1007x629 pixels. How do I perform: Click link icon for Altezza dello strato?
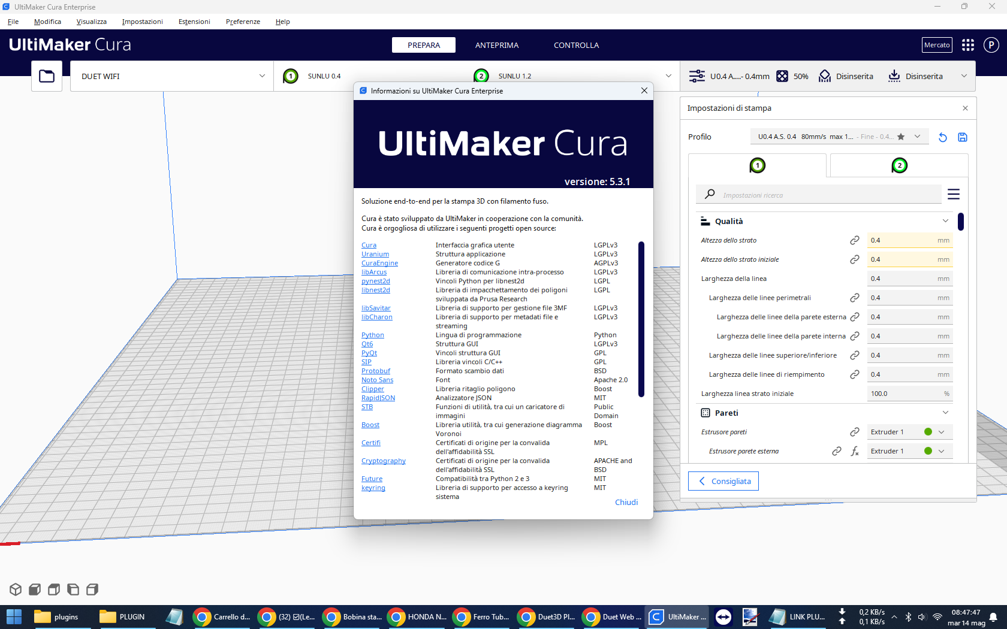pos(855,240)
